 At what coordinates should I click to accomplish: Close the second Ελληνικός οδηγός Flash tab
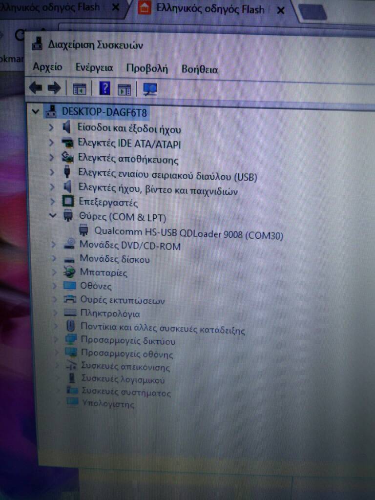click(x=281, y=11)
